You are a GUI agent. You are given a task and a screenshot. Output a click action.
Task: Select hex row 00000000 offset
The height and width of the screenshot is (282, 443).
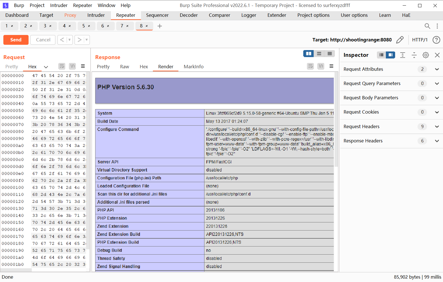pyautogui.click(x=13, y=76)
